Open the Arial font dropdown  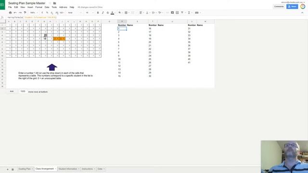(75, 12)
